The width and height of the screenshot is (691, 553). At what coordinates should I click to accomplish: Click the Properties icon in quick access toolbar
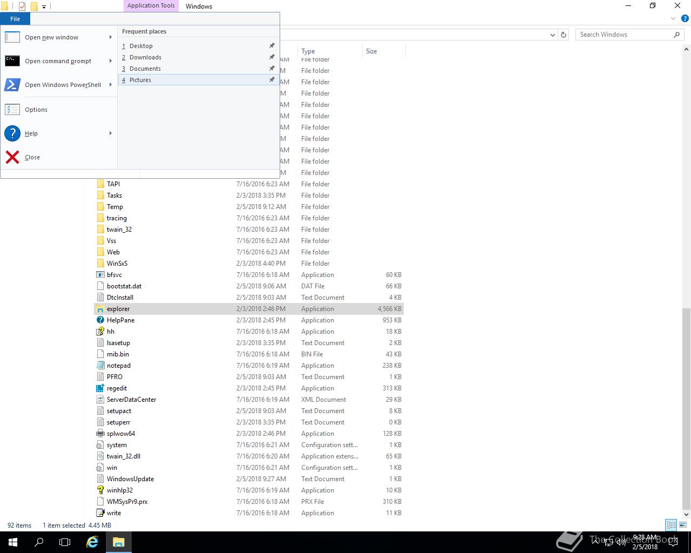22,6
